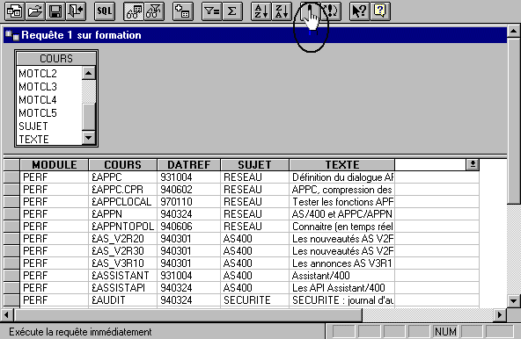The width and height of the screenshot is (521, 339).
Task: Click the 'Assistant/400' text cell
Action: (x=341, y=275)
